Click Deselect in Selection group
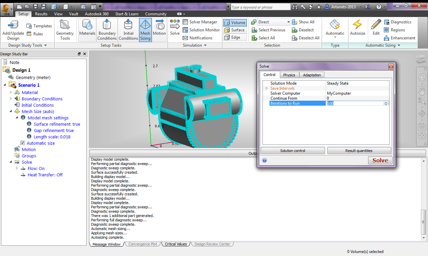 [x=303, y=30]
